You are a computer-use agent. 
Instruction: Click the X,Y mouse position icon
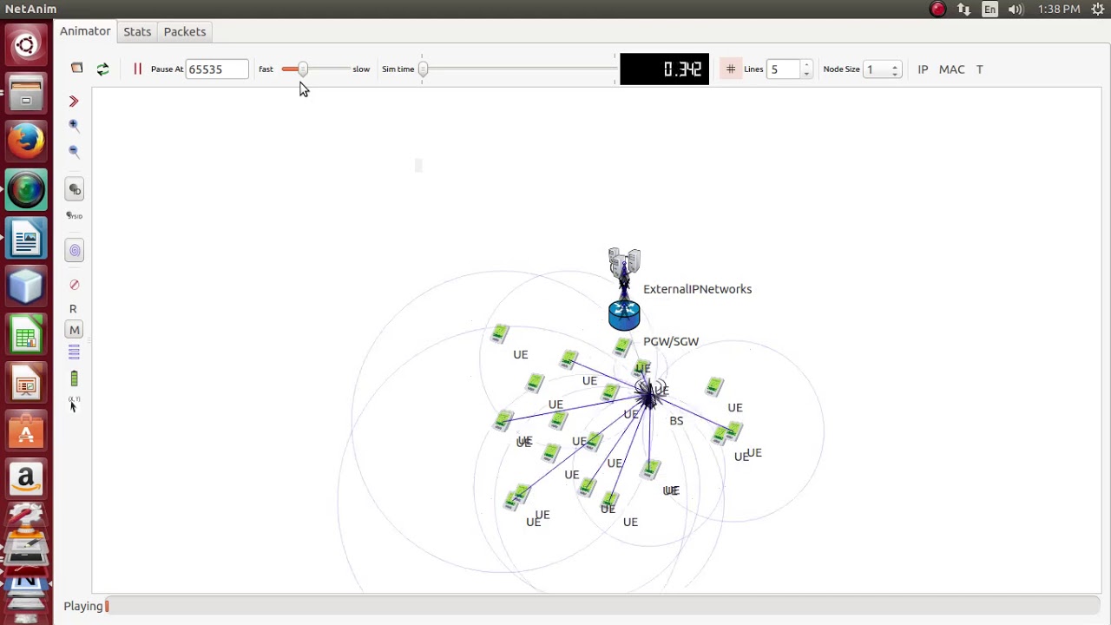(x=73, y=404)
